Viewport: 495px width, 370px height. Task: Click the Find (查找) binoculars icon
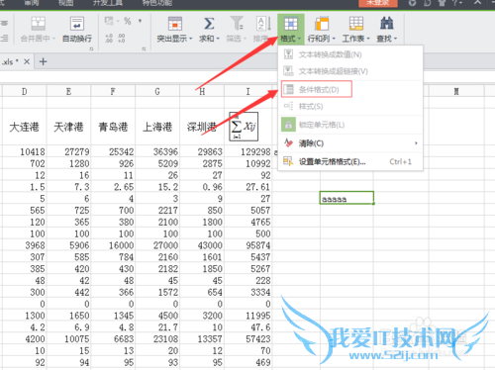[x=386, y=24]
